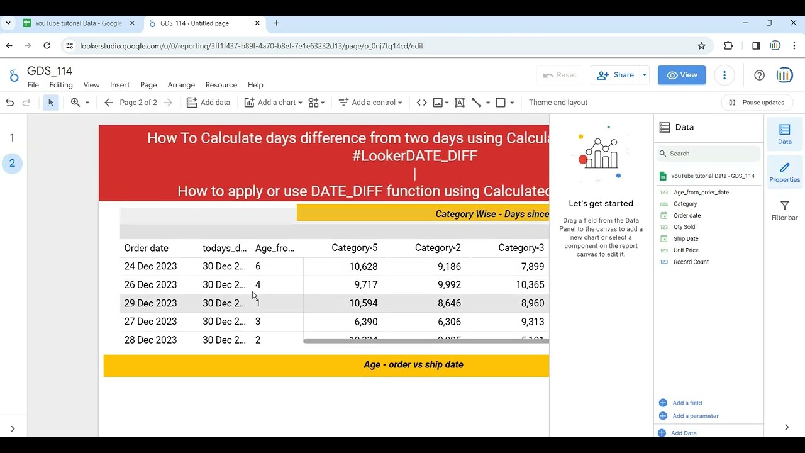Image resolution: width=805 pixels, height=453 pixels.
Task: Open the Filter bar panel tab
Action: coord(784,210)
